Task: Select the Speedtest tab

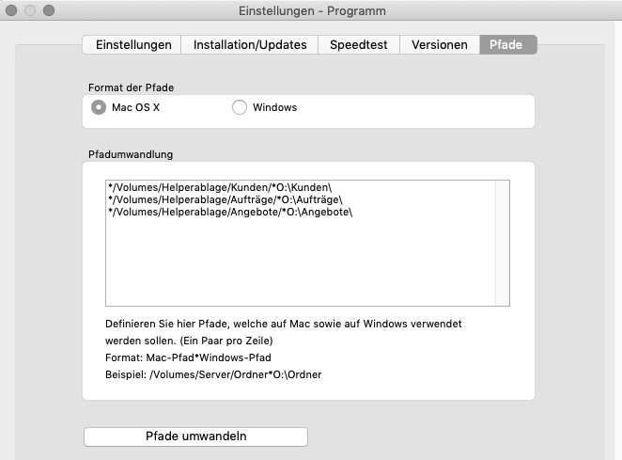Action: pos(358,44)
